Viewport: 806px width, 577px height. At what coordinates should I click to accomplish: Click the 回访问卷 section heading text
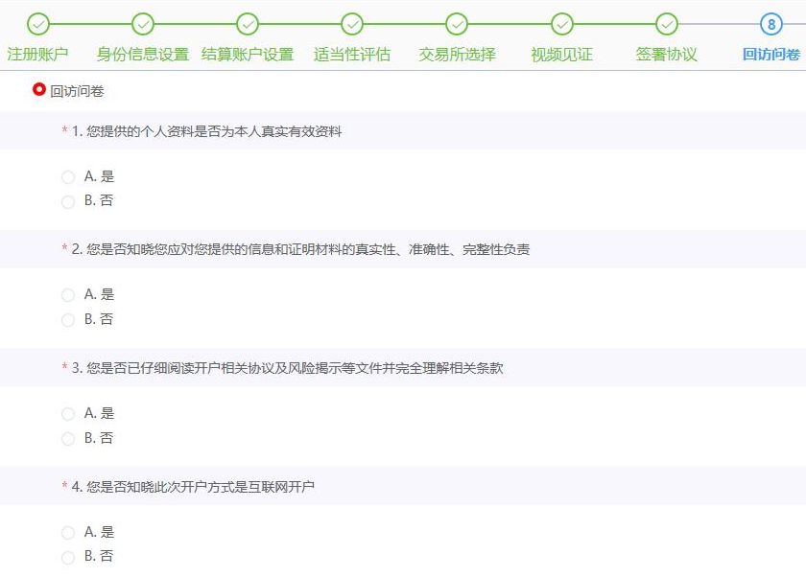coord(77,91)
